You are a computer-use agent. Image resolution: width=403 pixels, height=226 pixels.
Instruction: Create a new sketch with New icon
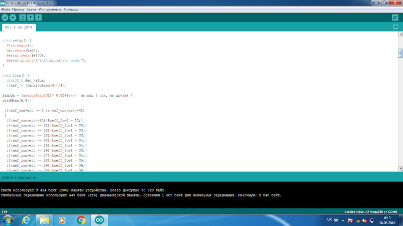[22, 18]
